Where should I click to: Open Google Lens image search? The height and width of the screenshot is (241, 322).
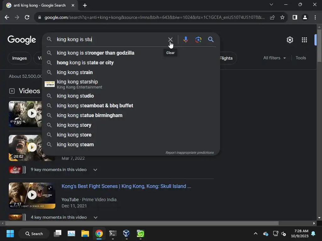pyautogui.click(x=198, y=39)
